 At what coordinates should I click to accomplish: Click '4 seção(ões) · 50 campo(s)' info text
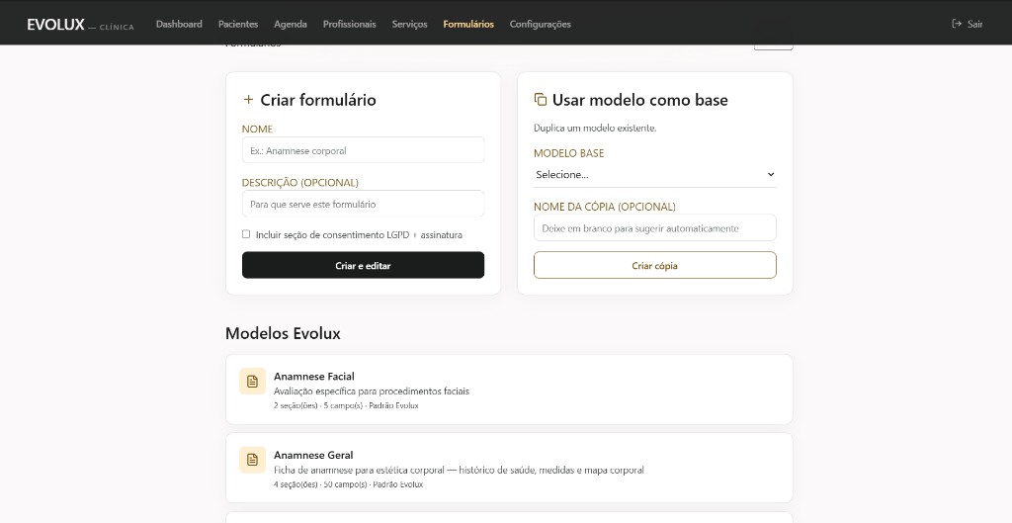coord(320,484)
